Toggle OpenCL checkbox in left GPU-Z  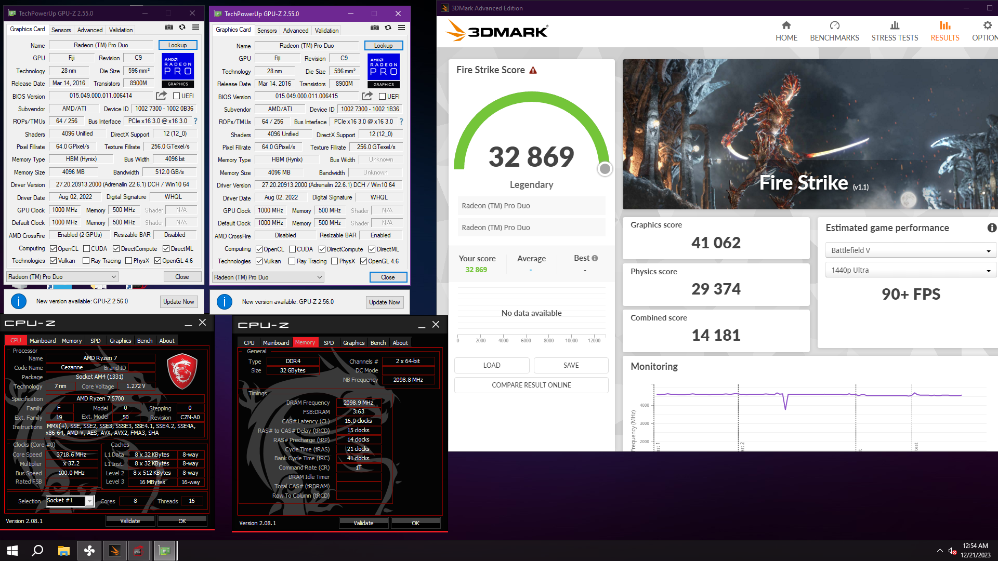point(53,249)
